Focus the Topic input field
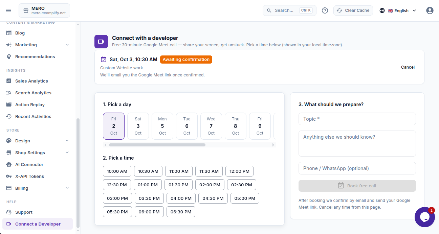 click(x=357, y=119)
